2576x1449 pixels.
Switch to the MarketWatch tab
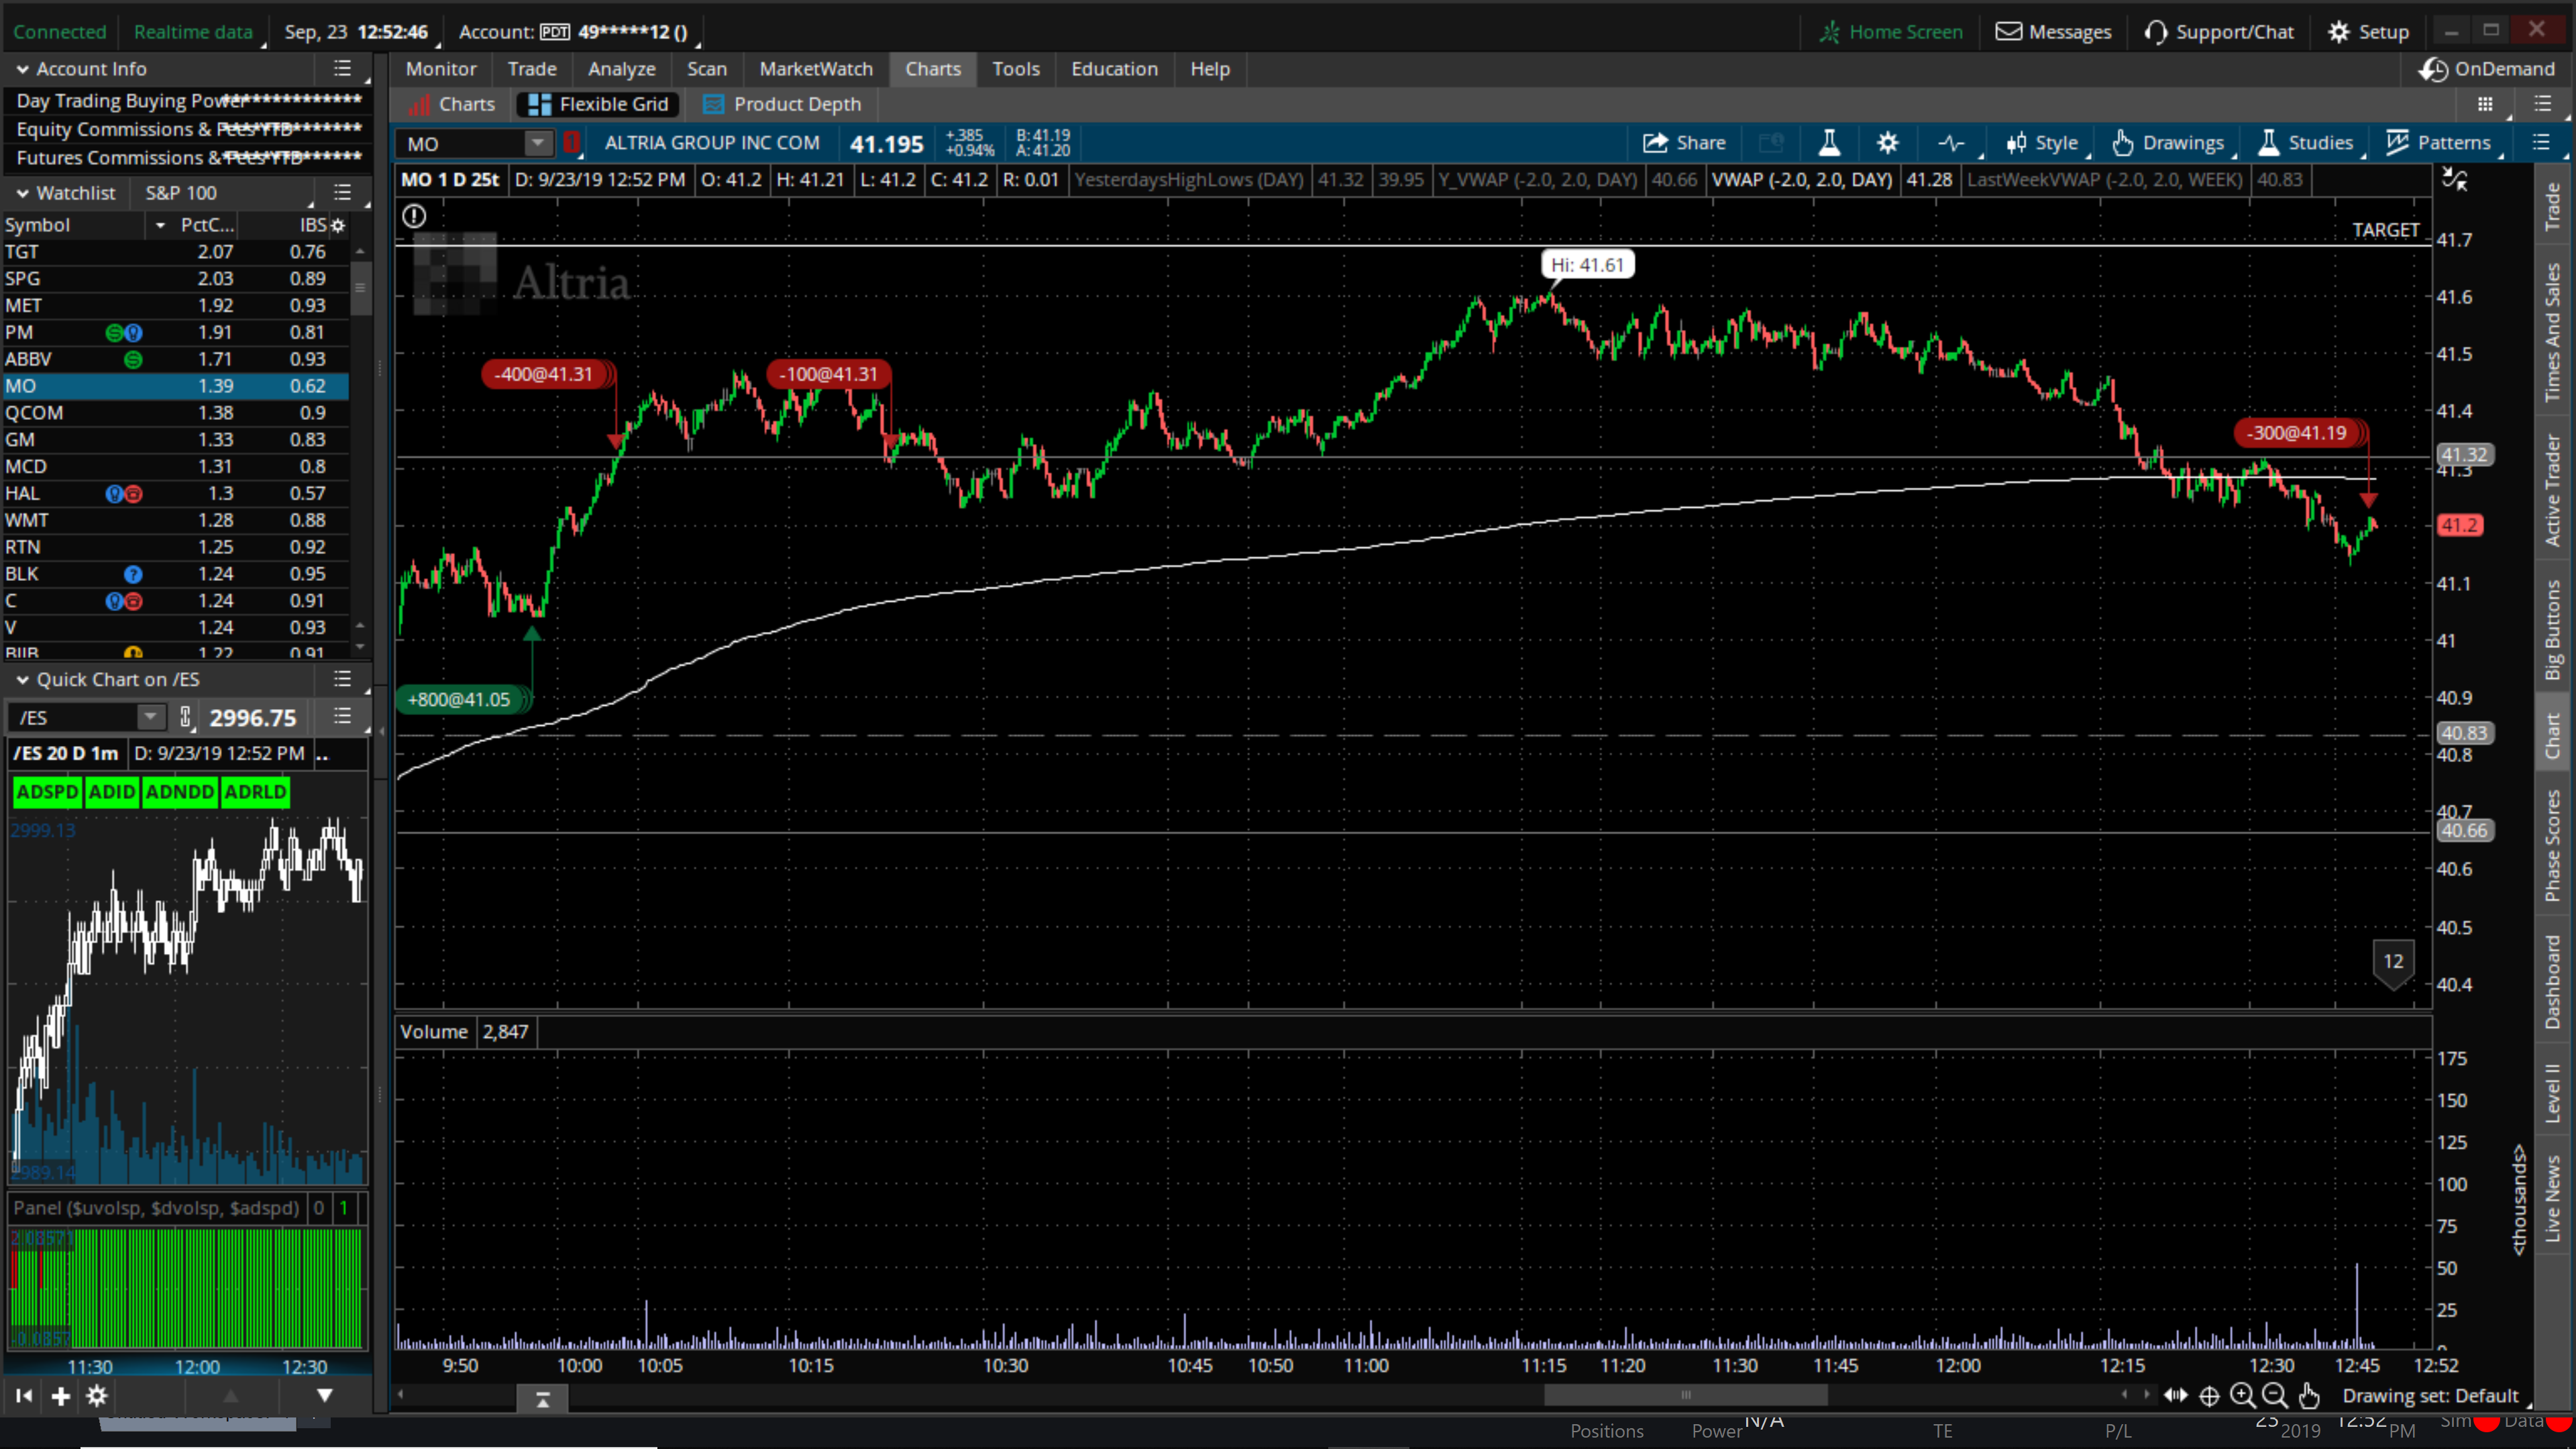click(816, 69)
